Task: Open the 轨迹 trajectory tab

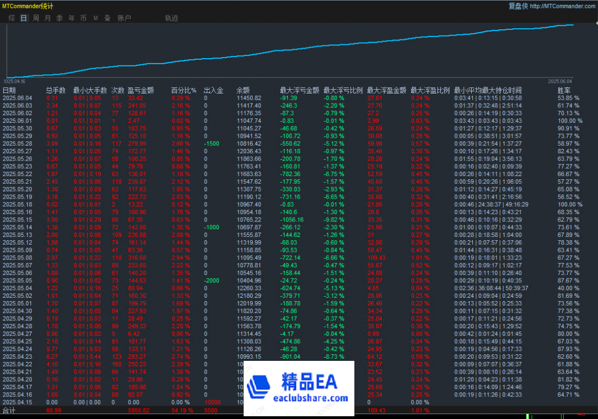Action: coord(172,18)
